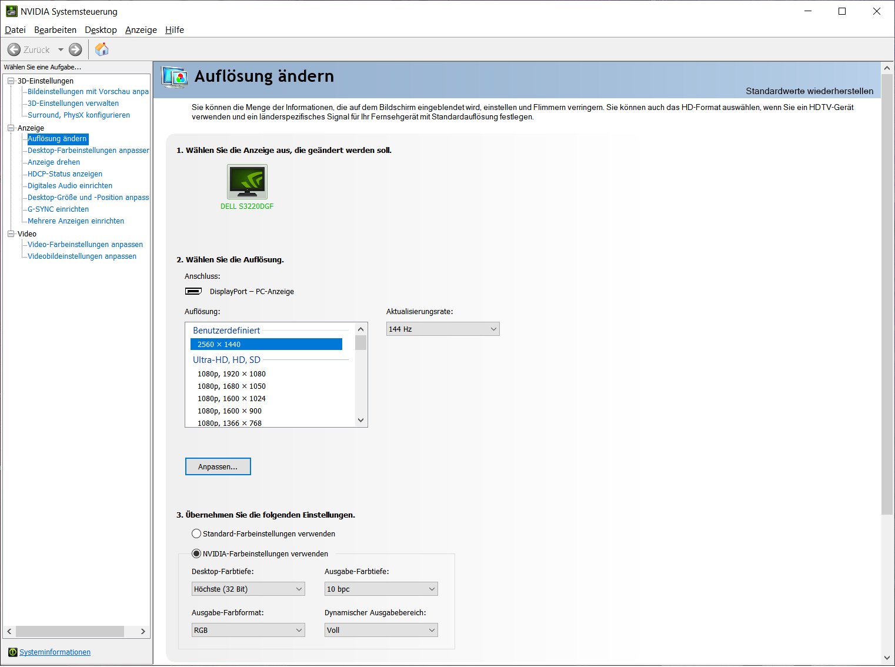Click main panel vertical scrollbar thumb

[887, 294]
